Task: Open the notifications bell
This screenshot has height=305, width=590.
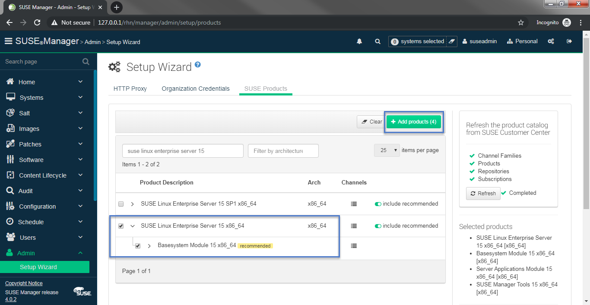Action: click(359, 41)
